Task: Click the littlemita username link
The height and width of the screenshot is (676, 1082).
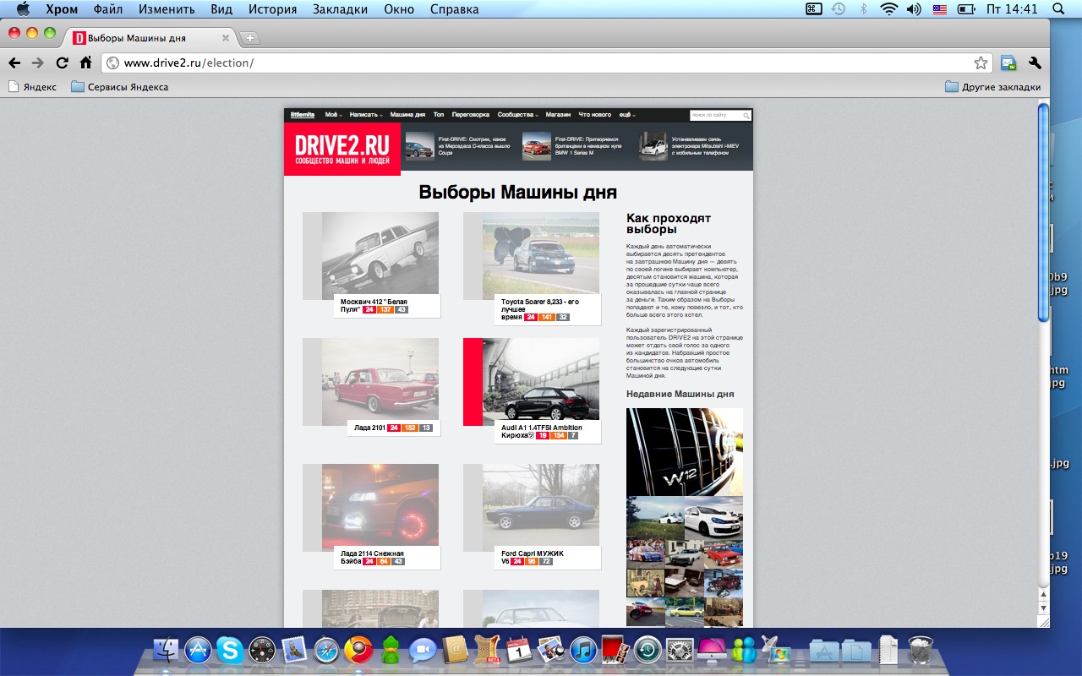Action: click(303, 115)
